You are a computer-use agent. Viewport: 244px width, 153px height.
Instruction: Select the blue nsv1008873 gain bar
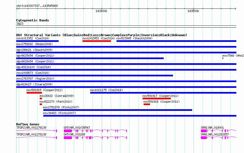point(95,76)
